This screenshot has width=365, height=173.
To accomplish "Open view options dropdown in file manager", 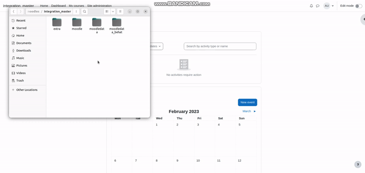I will [113, 11].
